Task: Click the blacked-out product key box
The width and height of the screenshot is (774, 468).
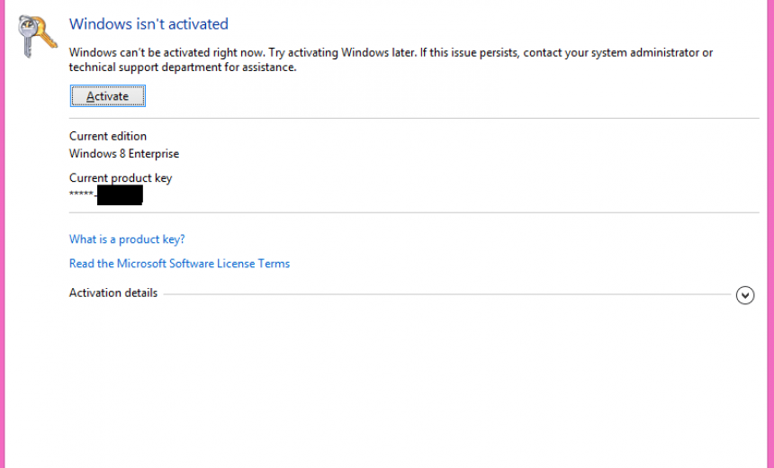Action: [120, 195]
